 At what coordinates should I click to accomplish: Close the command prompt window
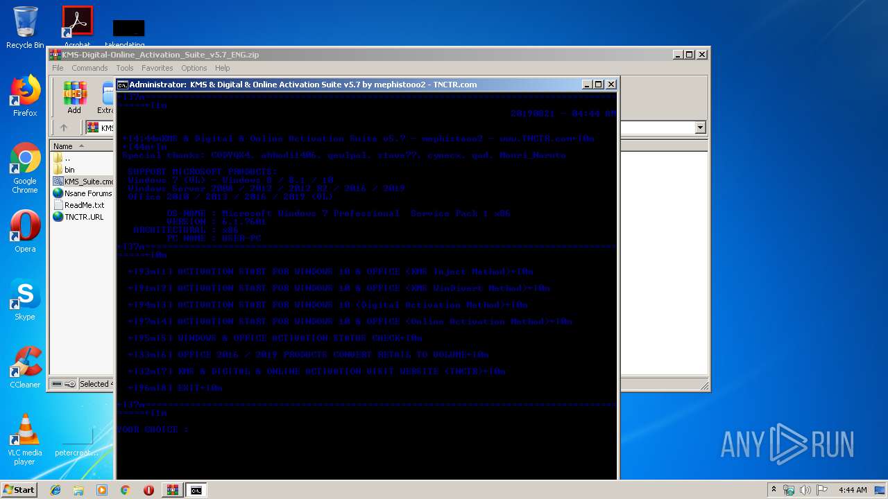pos(611,85)
